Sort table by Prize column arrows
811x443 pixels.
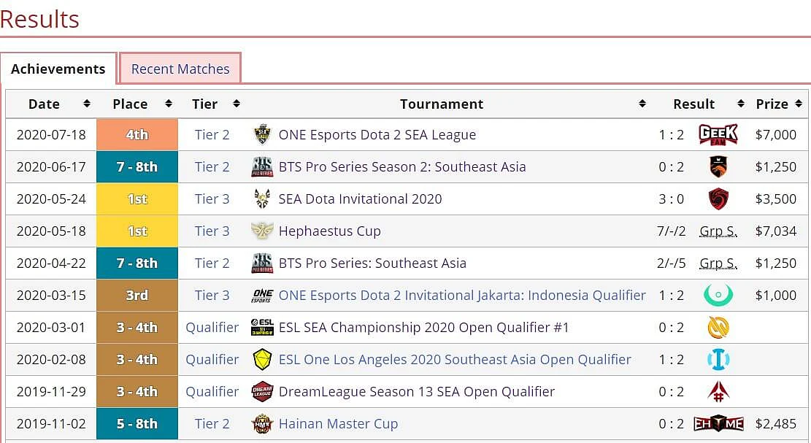point(799,104)
